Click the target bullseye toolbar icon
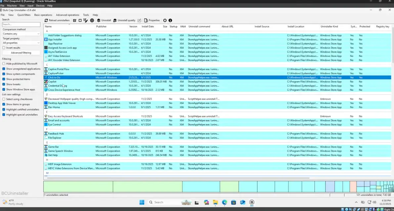 point(92,21)
